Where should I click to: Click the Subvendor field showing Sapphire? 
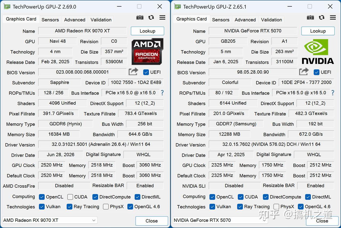[60, 82]
